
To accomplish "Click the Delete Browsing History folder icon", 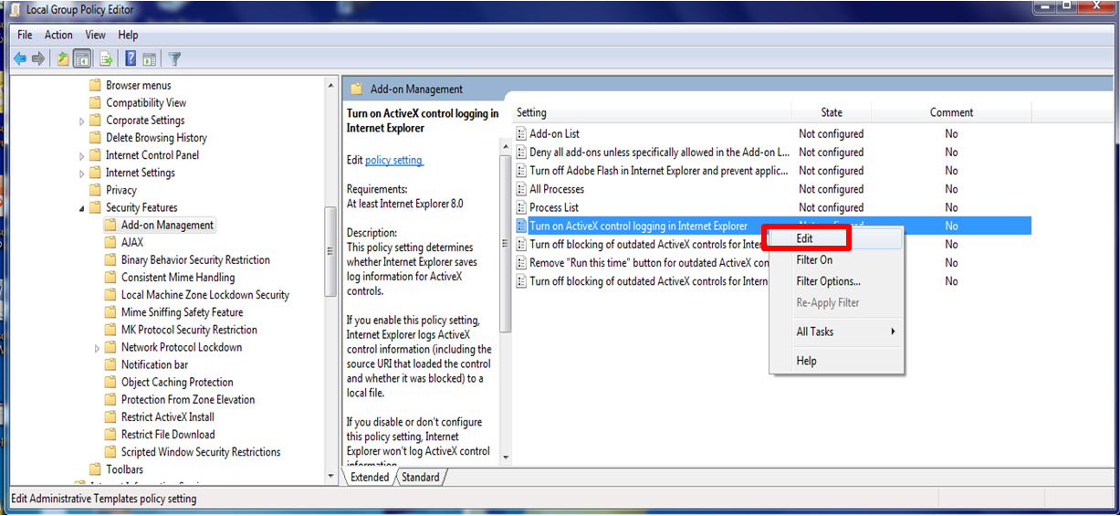I will tap(95, 137).
